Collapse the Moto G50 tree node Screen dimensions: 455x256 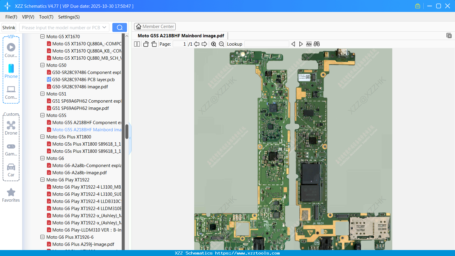[x=42, y=65]
